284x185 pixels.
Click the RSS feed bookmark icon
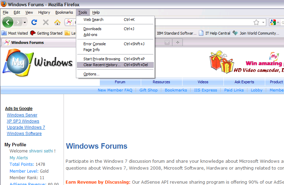coord(67,33)
